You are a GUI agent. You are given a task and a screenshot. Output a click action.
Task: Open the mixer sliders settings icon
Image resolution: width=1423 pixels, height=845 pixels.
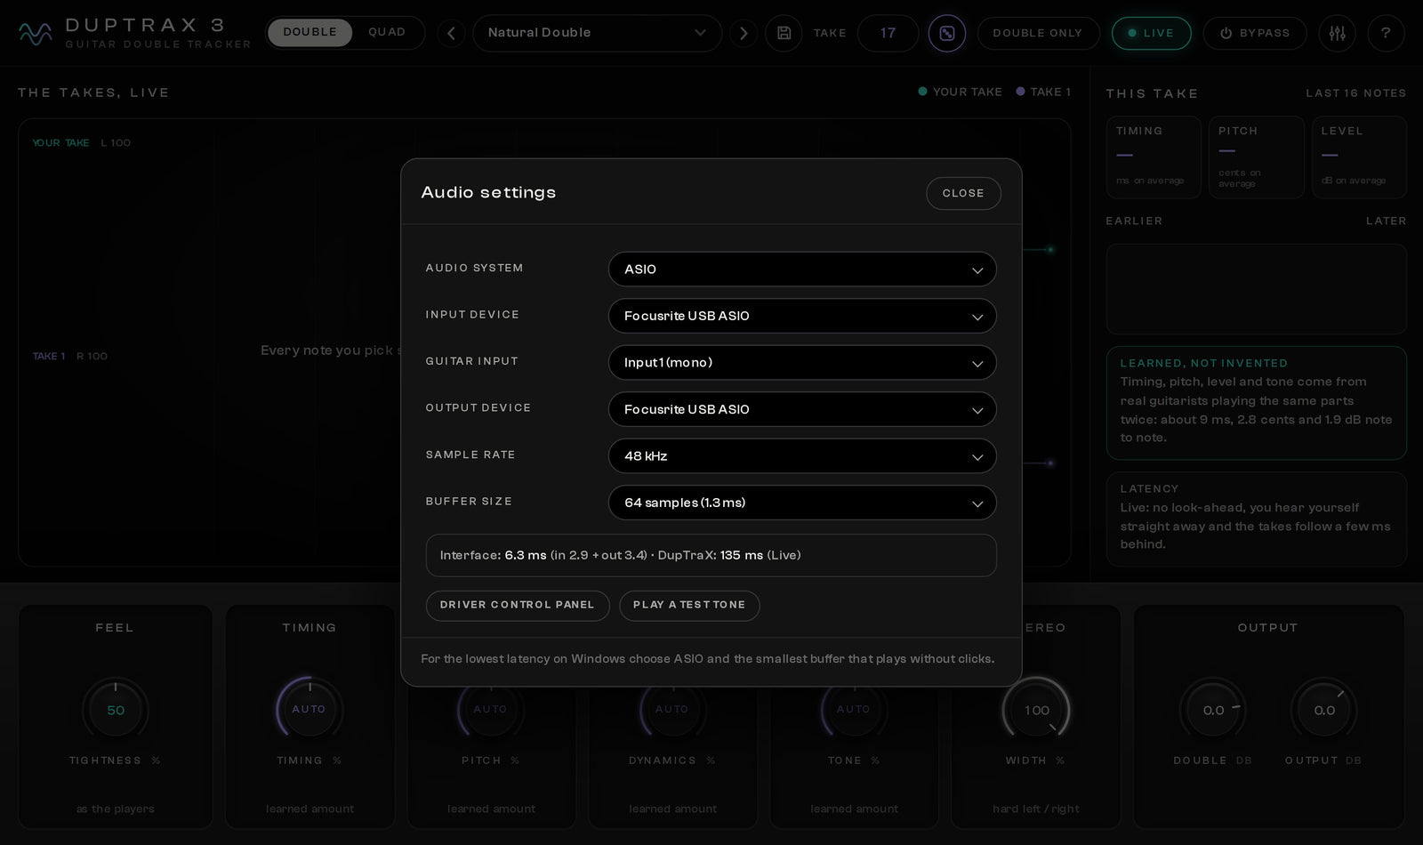pyautogui.click(x=1338, y=33)
